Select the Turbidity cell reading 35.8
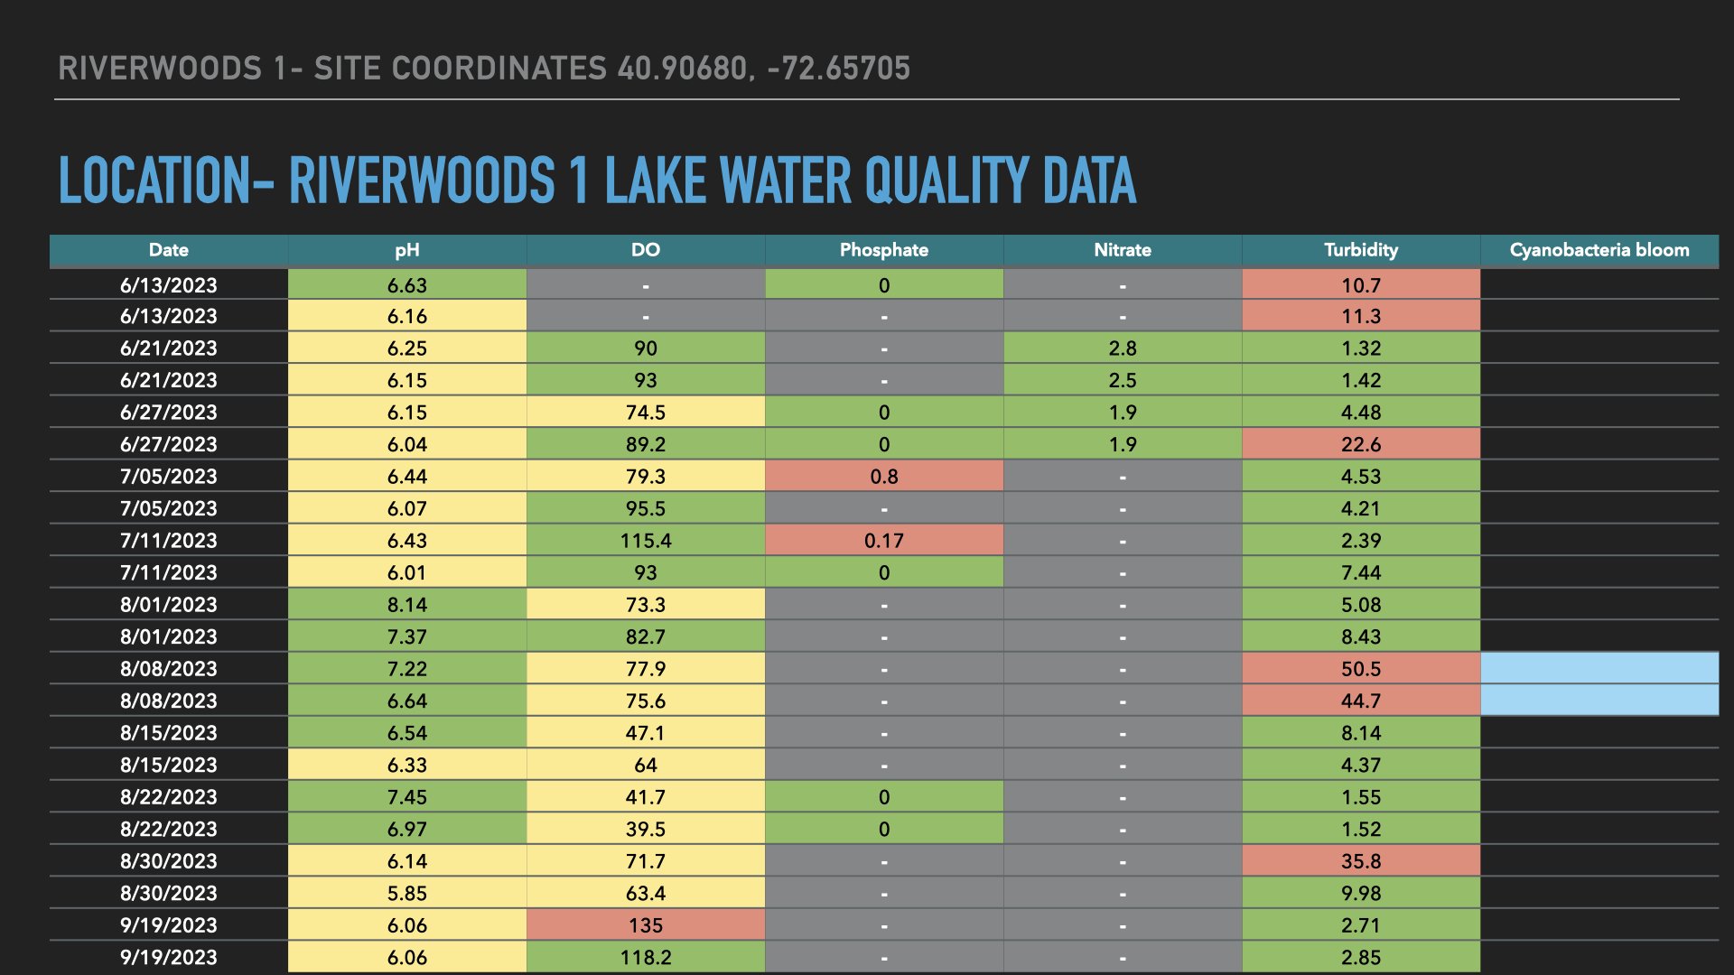Image resolution: width=1734 pixels, height=975 pixels. pos(1361,860)
